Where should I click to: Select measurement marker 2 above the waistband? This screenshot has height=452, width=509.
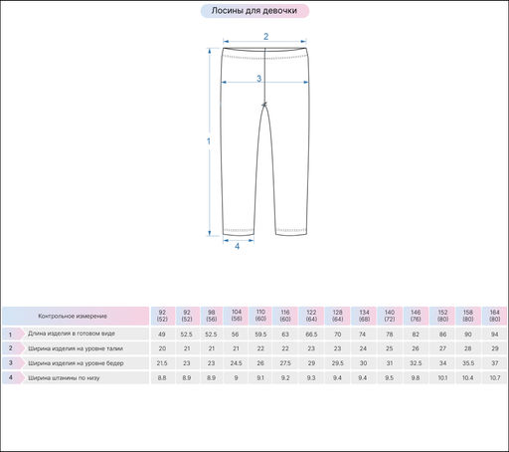265,37
